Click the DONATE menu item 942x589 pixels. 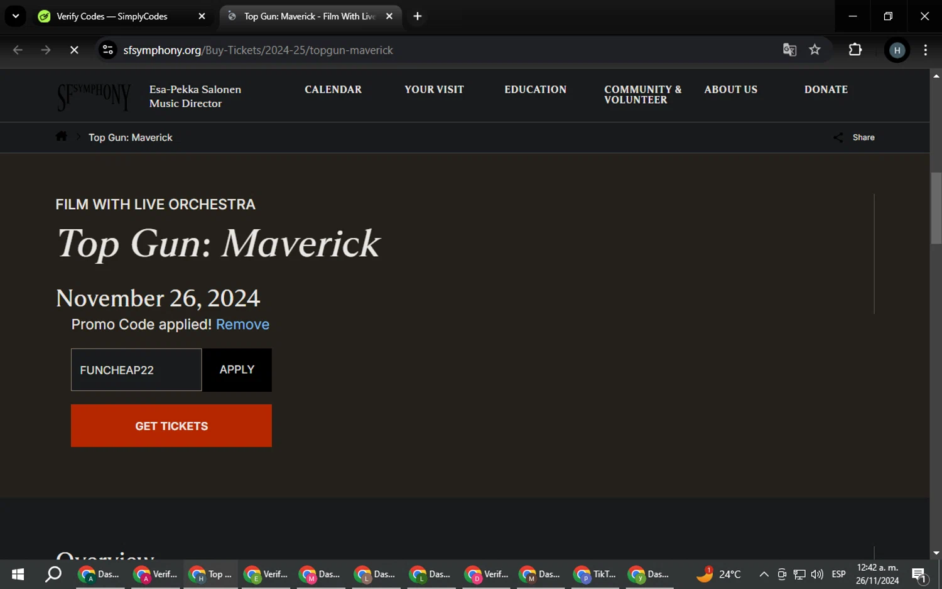[x=826, y=89]
